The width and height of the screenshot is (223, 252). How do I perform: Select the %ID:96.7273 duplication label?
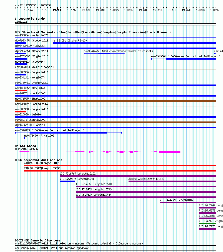(211, 226)
